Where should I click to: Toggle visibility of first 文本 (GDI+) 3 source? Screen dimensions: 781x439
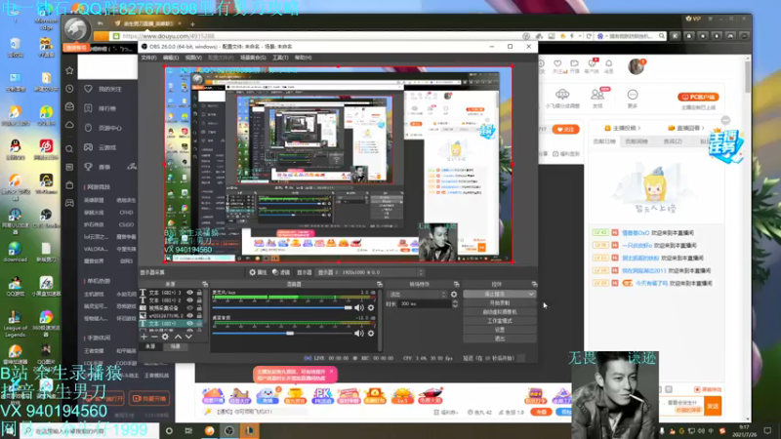(189, 293)
